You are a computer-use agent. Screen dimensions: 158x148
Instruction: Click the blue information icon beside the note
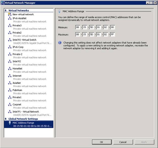pyautogui.click(x=60, y=43)
